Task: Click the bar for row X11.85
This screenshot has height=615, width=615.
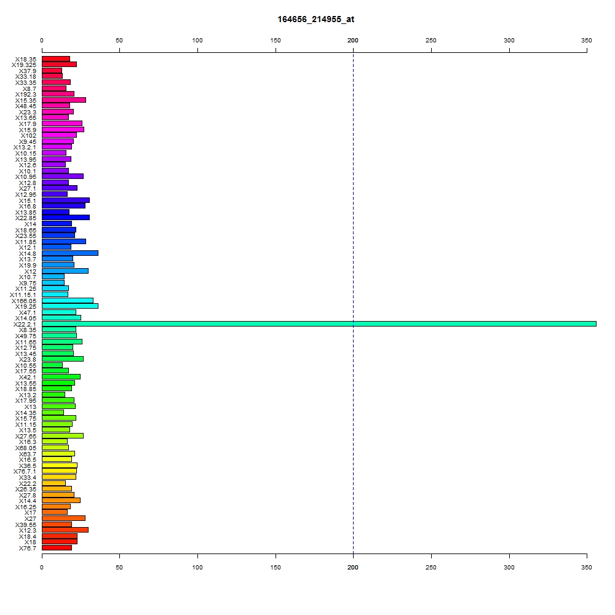Action: click(x=64, y=242)
